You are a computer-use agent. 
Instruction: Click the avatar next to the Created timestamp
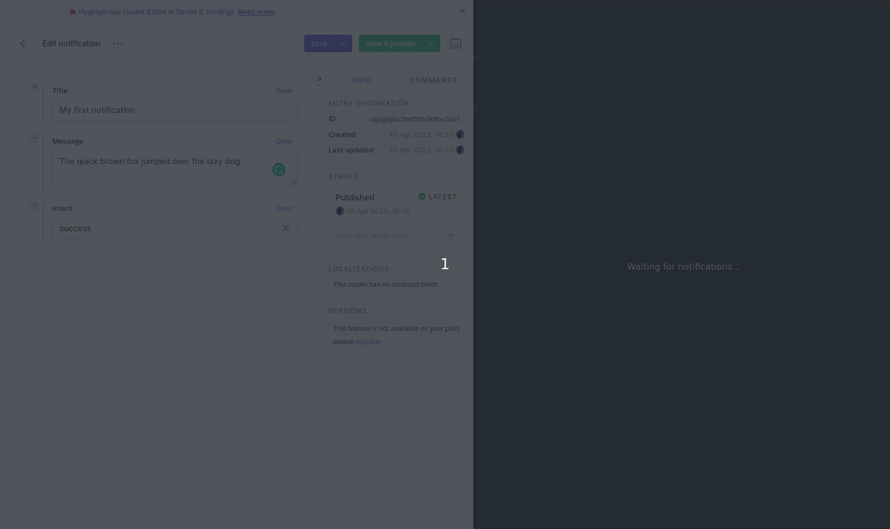pos(460,134)
